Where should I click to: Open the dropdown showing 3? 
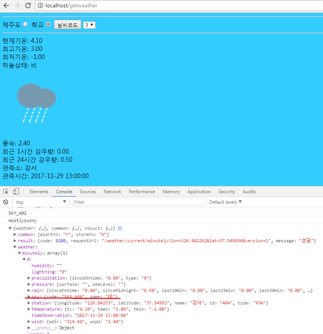tap(89, 25)
